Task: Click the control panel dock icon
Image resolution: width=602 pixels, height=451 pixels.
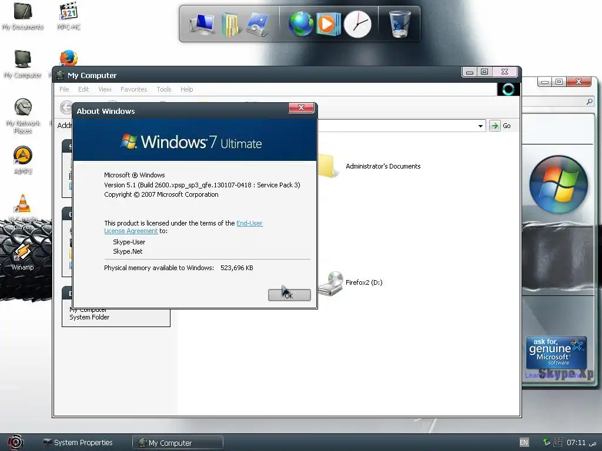Action: coord(257,24)
